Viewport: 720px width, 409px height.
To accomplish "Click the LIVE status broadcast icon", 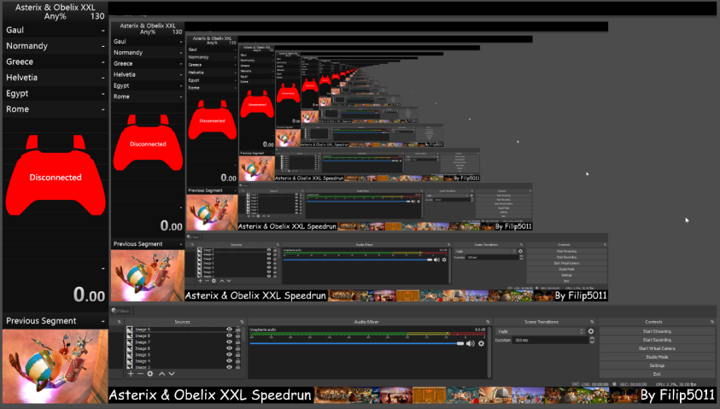I will pyautogui.click(x=576, y=384).
